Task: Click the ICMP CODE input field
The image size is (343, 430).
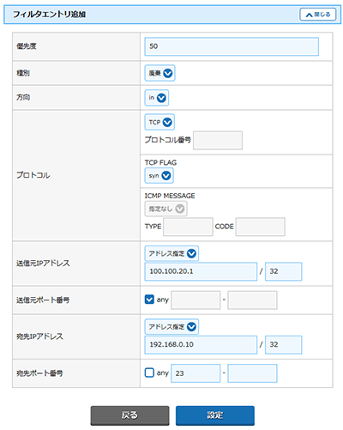Action: coord(261,227)
